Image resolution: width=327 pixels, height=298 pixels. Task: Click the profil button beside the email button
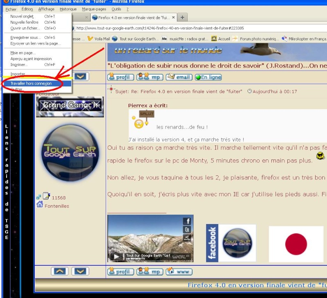(x=121, y=77)
